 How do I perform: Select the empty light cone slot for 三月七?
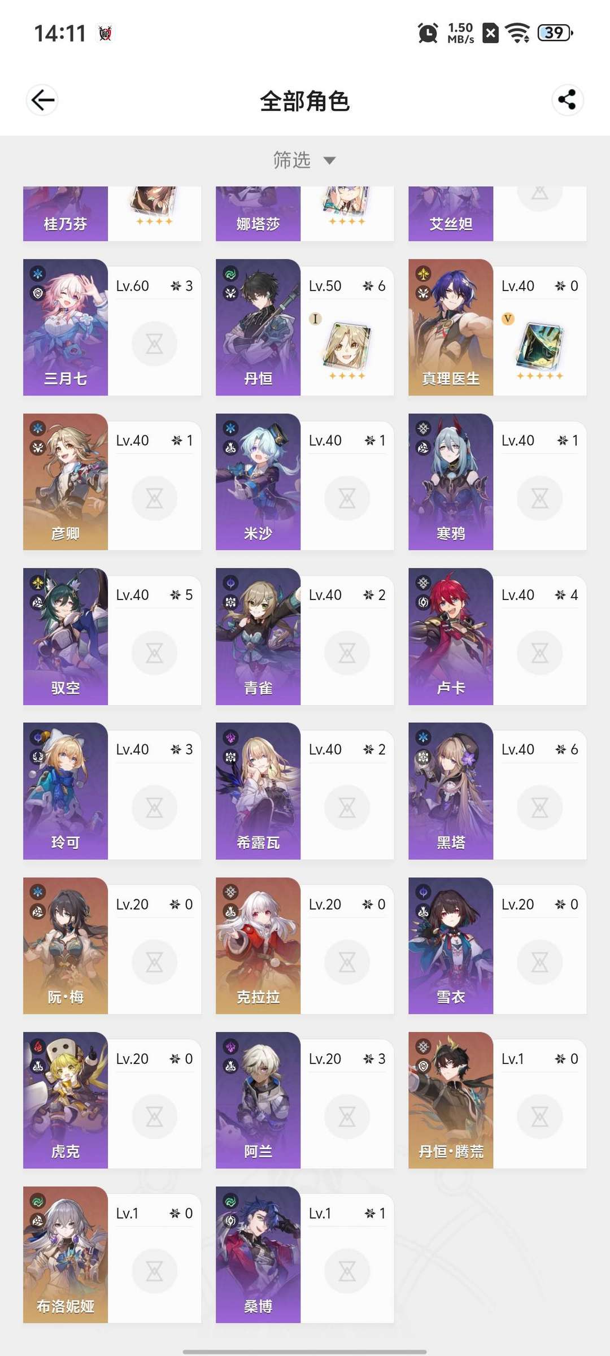click(154, 344)
